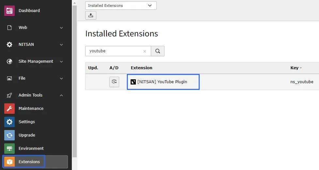319x170 pixels.
Task: Open the Dashboard module icon
Action: click(9, 10)
